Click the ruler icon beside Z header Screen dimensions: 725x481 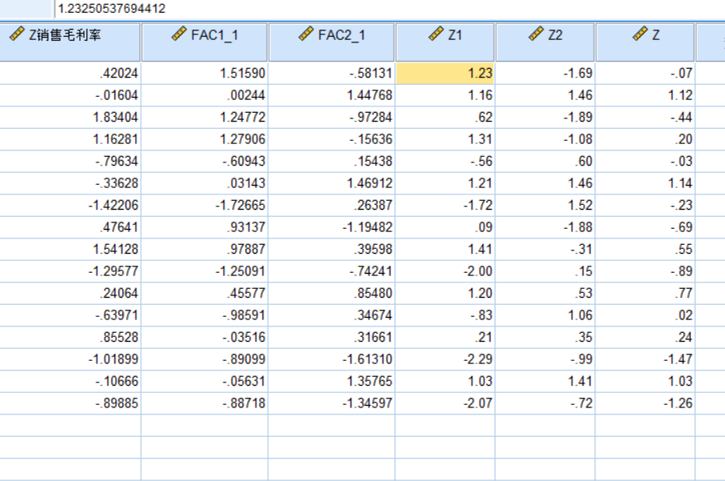(x=640, y=34)
